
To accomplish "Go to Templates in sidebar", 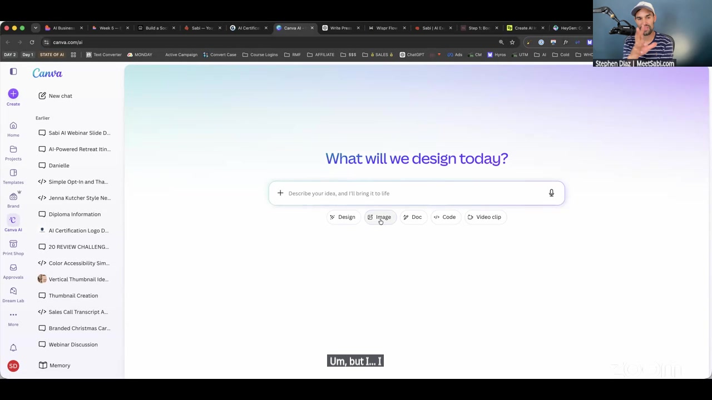I will point(13,173).
